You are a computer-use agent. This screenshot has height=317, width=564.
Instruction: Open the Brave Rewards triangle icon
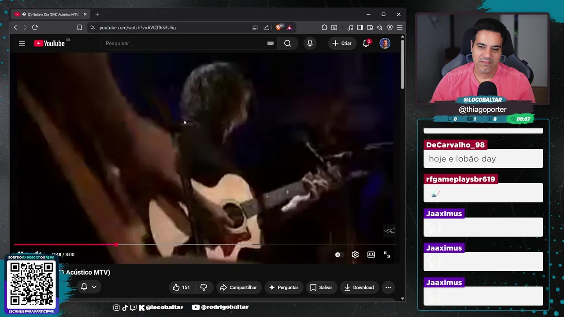click(289, 27)
